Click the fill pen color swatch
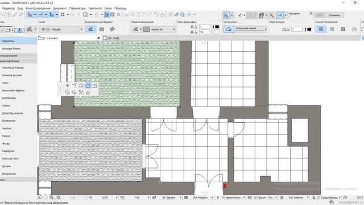Image resolution: width=364 pixels, height=205 pixels. 216,27
